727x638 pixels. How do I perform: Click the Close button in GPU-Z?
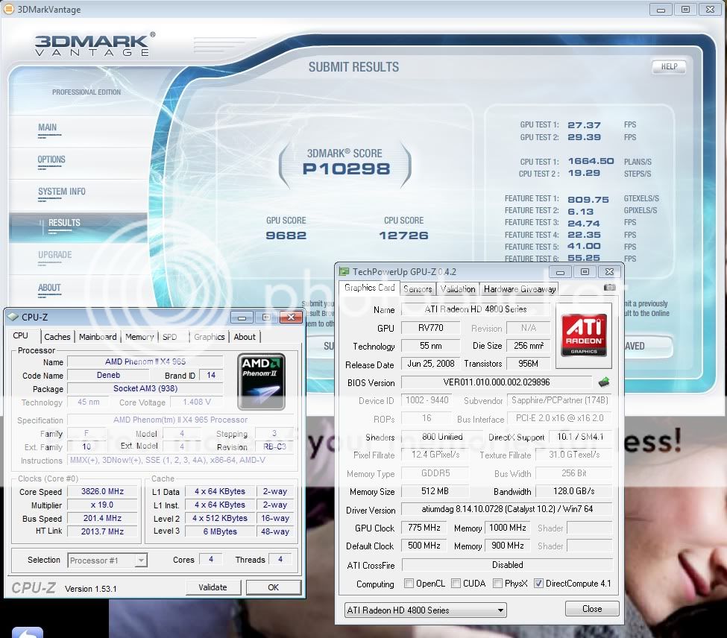tap(592, 609)
